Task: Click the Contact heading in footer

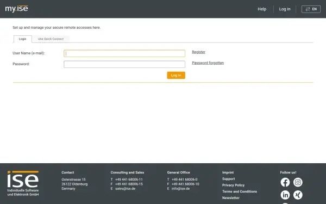Action: (x=67, y=172)
